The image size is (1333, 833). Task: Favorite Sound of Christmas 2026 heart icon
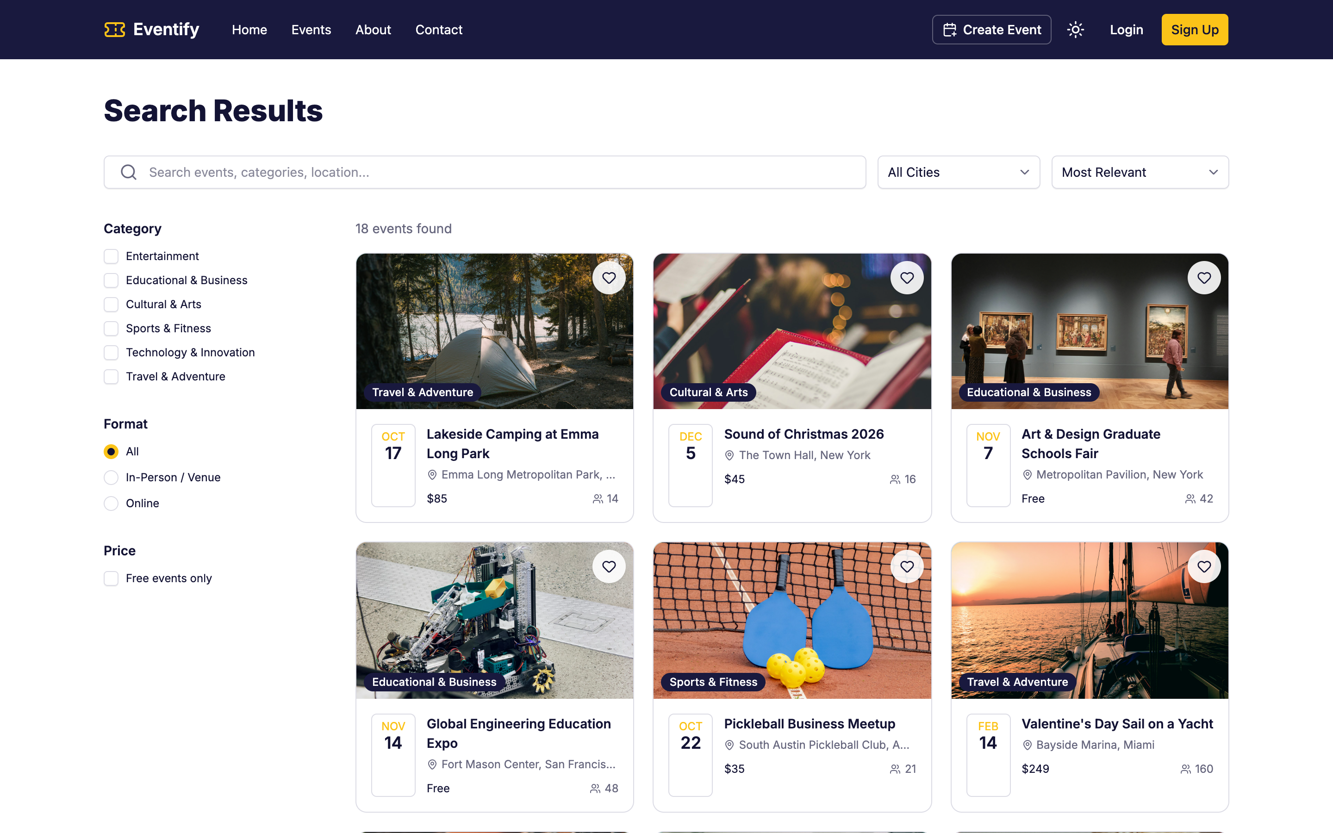tap(907, 278)
